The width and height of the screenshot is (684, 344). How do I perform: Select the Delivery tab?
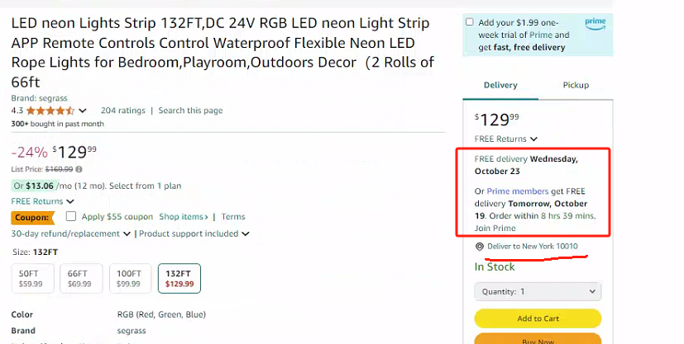500,85
